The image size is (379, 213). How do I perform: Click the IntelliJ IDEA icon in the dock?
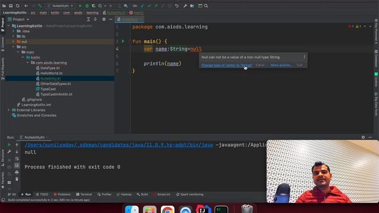click(x=203, y=209)
